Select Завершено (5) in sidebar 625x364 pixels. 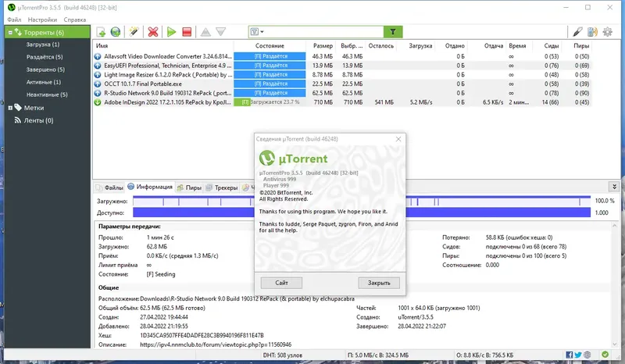tap(45, 70)
